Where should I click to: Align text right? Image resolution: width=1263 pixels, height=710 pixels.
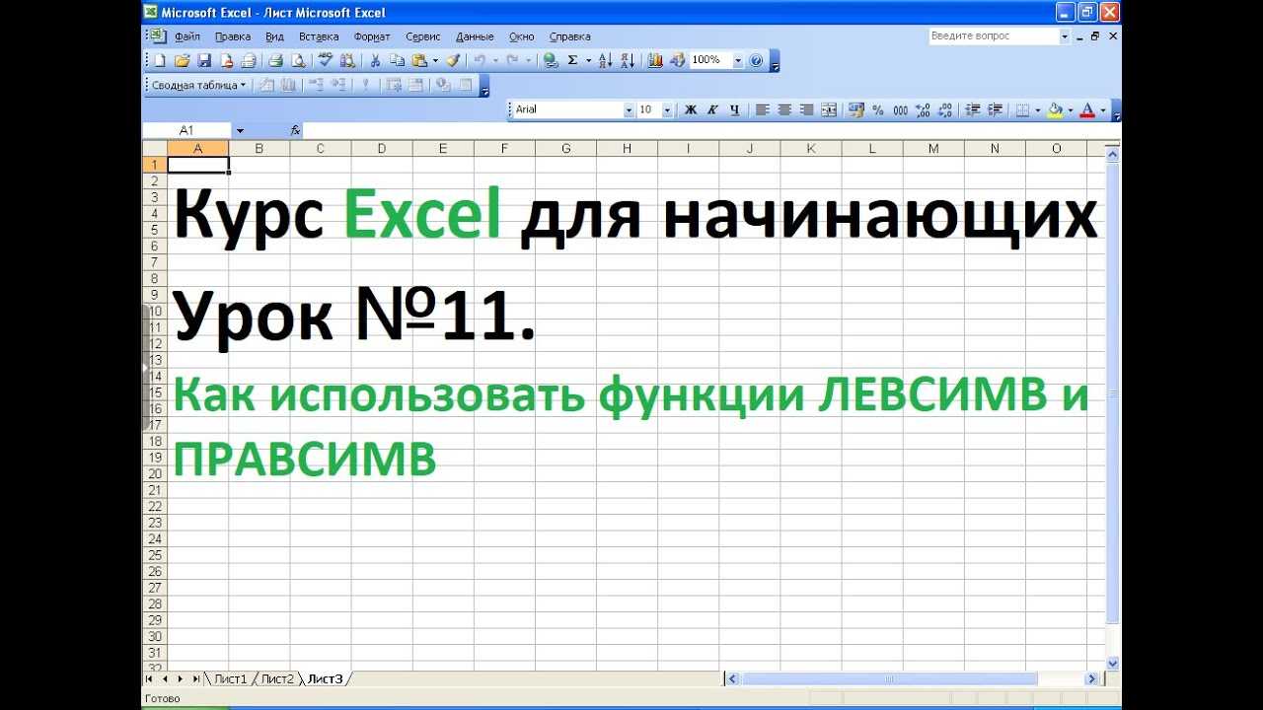tap(806, 110)
